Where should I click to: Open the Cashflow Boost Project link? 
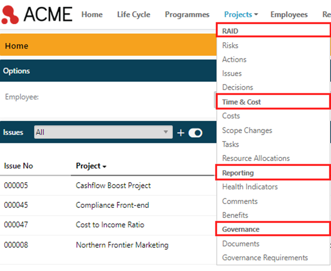click(113, 186)
